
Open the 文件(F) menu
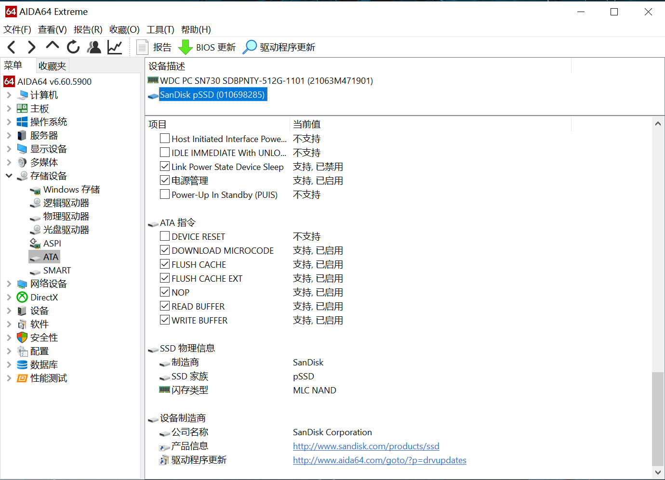click(x=17, y=29)
